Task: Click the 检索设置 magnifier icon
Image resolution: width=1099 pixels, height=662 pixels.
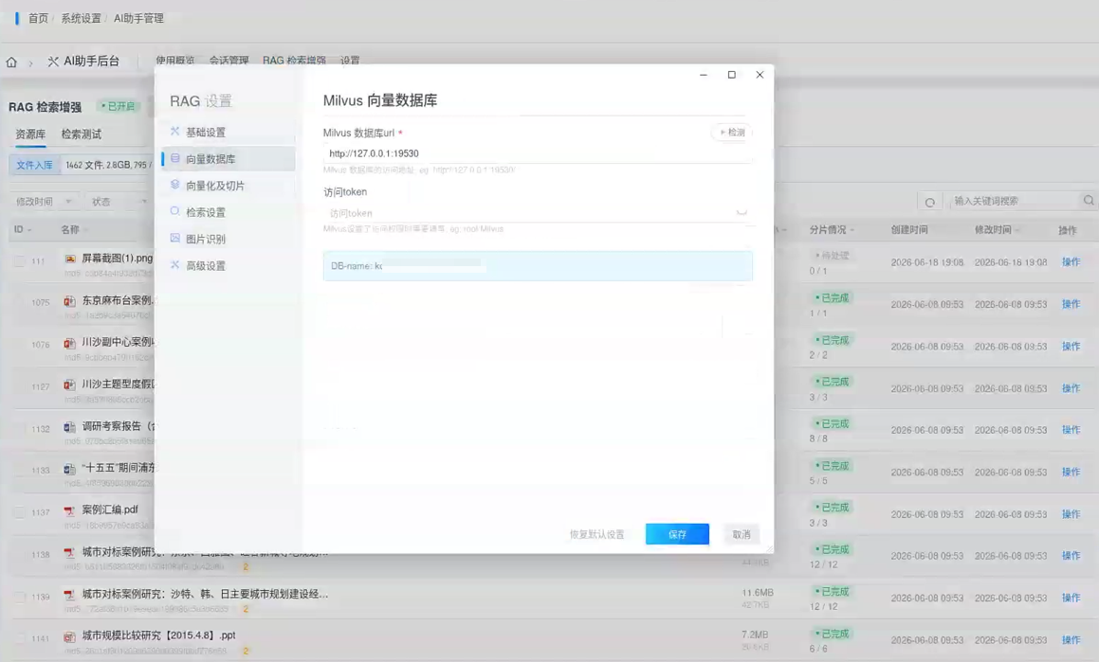Action: click(x=175, y=211)
